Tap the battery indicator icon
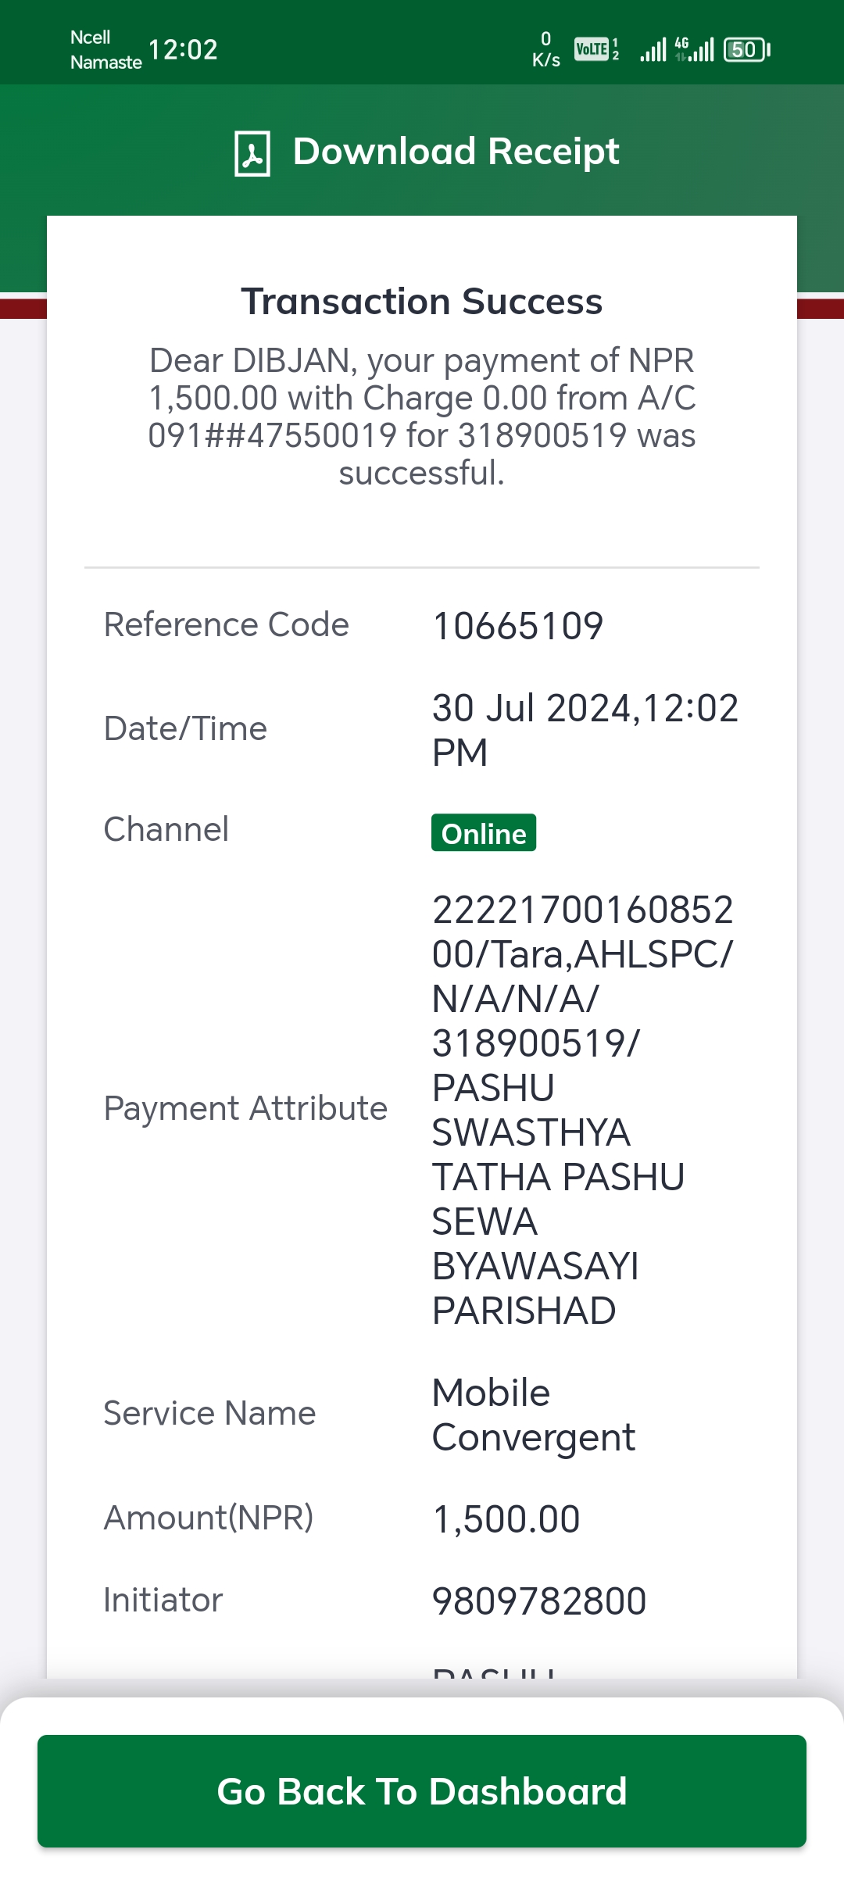This screenshot has height=1885, width=844. pos(747,50)
